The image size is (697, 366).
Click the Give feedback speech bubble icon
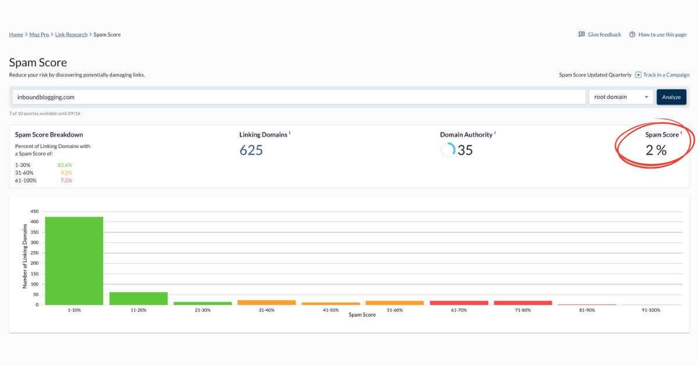[581, 34]
